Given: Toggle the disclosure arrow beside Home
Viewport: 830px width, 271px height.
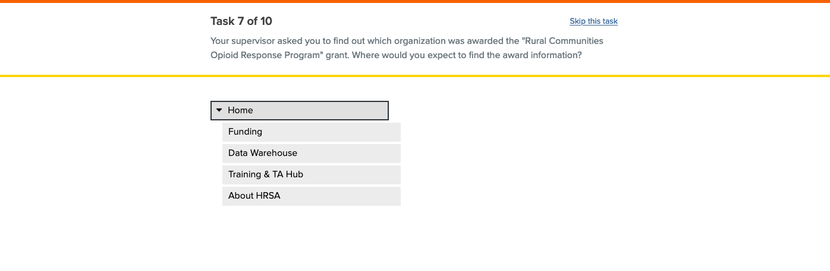Looking at the screenshot, I should [x=219, y=110].
